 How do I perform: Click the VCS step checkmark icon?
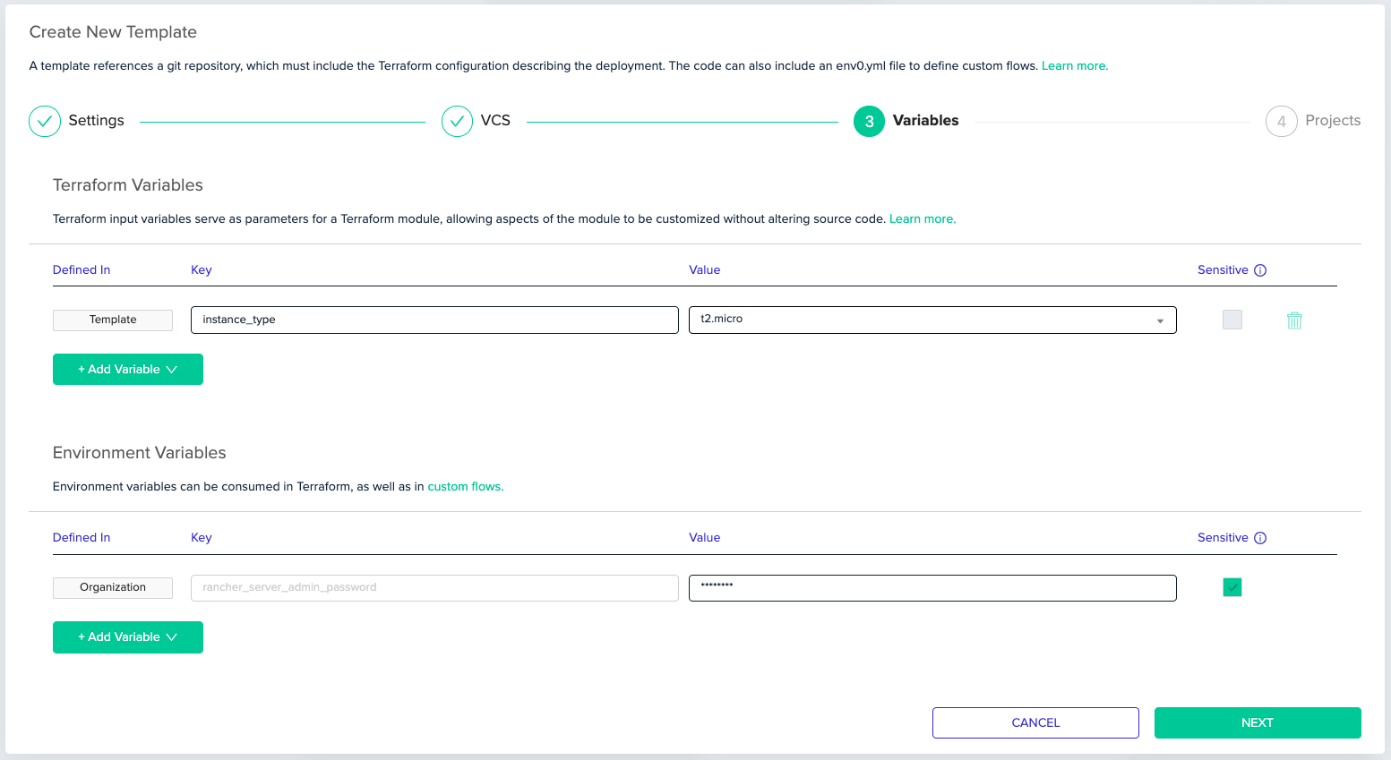point(457,120)
